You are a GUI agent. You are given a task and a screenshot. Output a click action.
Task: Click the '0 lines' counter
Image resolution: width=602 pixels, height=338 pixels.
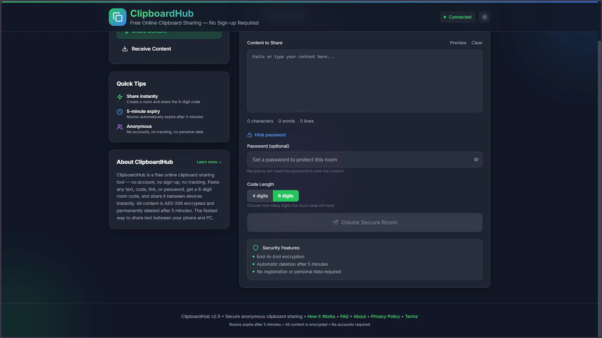[x=307, y=121]
